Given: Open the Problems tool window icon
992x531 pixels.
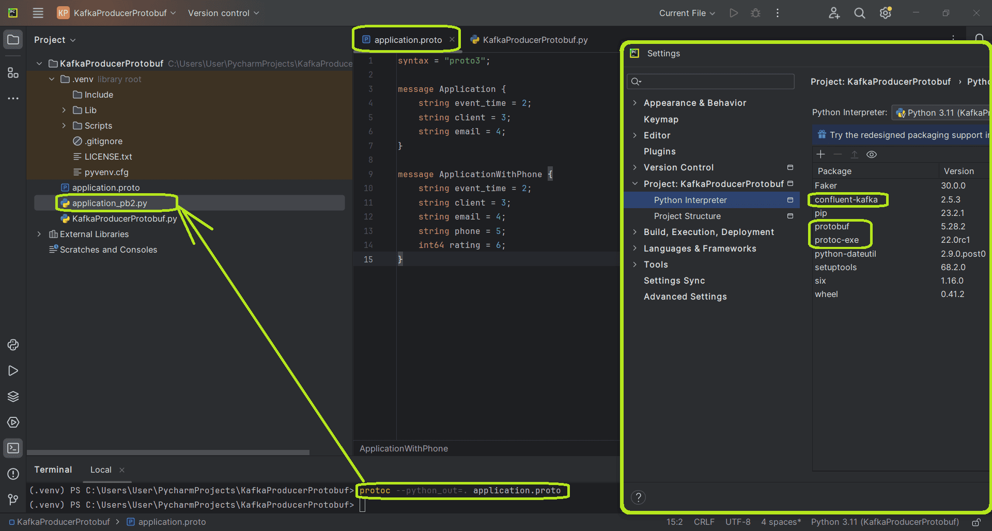Looking at the screenshot, I should (13, 474).
